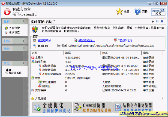Select the 不良网站数据库 row icon

click(x=40, y=74)
